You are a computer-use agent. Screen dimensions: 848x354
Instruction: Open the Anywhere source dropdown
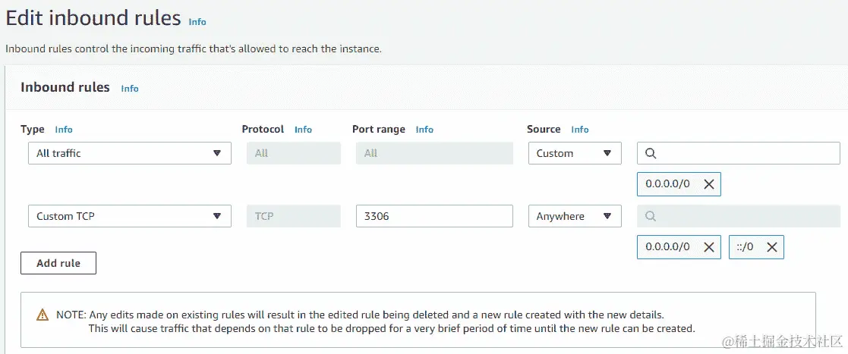575,216
